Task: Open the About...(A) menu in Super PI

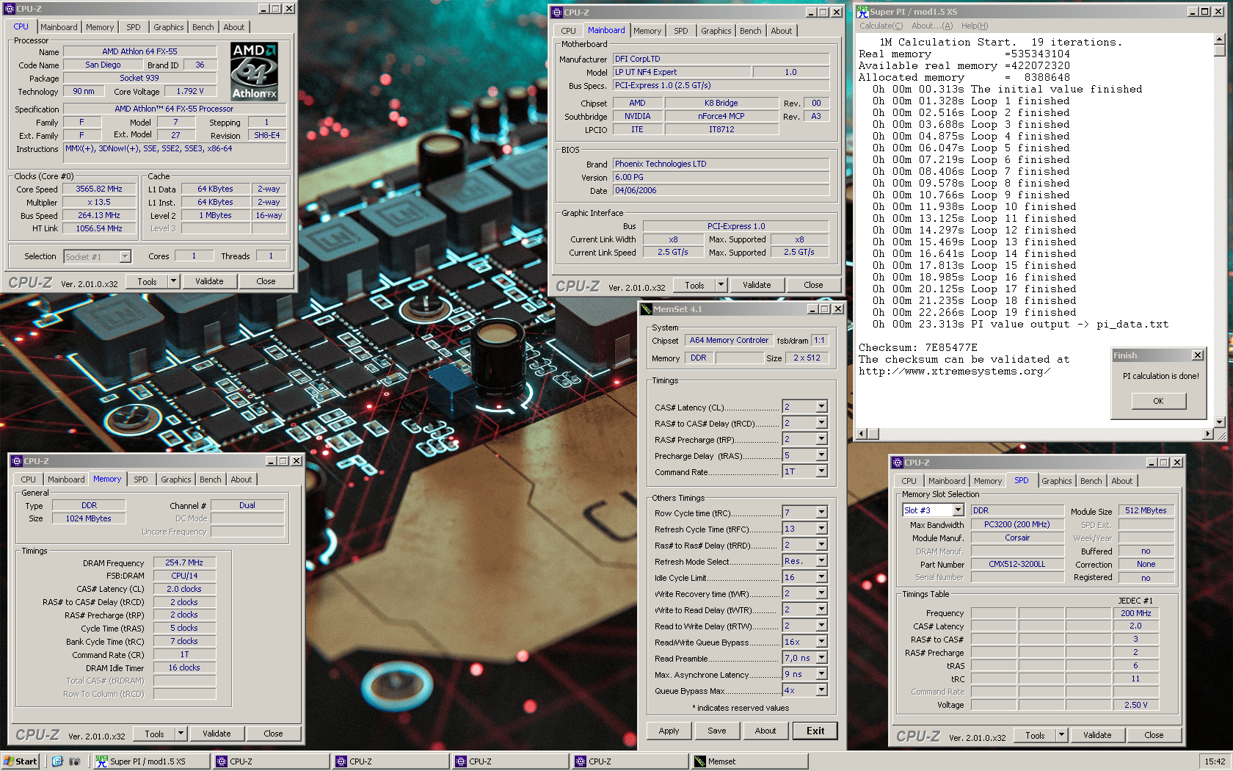Action: pyautogui.click(x=932, y=26)
